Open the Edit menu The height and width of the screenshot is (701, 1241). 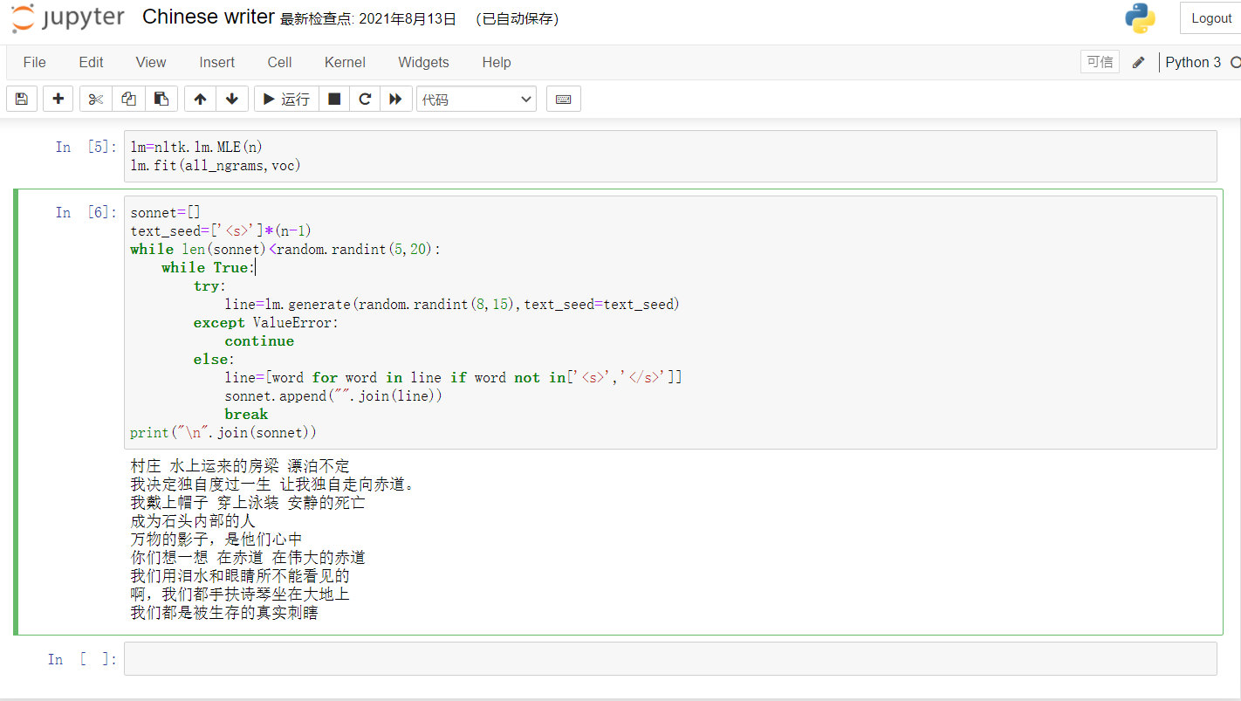[91, 62]
